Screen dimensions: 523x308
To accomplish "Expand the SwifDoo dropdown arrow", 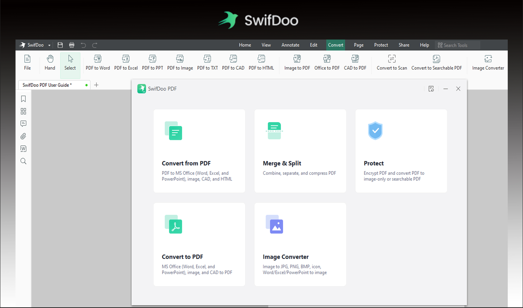I will tap(49, 45).
